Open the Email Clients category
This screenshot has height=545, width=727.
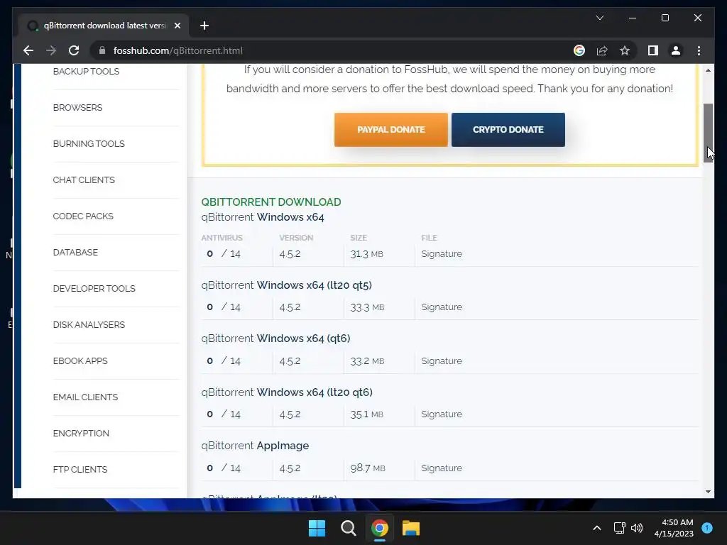(85, 397)
